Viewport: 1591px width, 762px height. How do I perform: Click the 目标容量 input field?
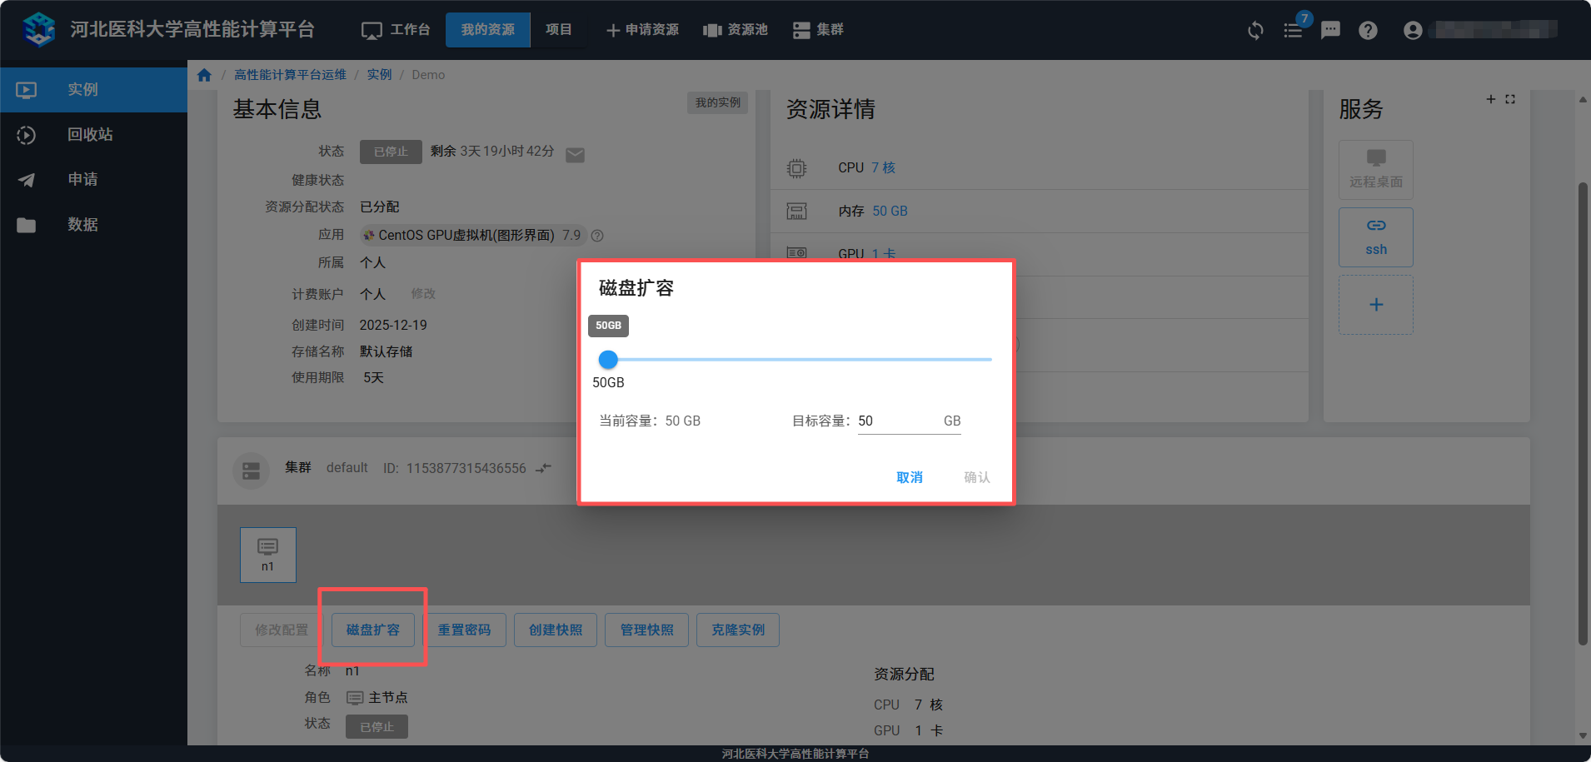pyautogui.click(x=898, y=421)
